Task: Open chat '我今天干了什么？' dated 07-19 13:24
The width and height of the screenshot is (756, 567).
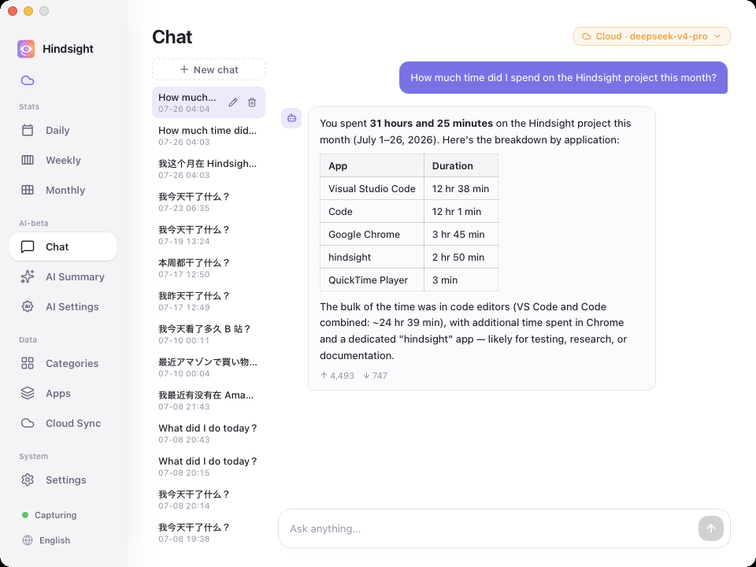Action: coord(208,235)
